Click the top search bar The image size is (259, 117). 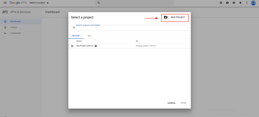134,3
